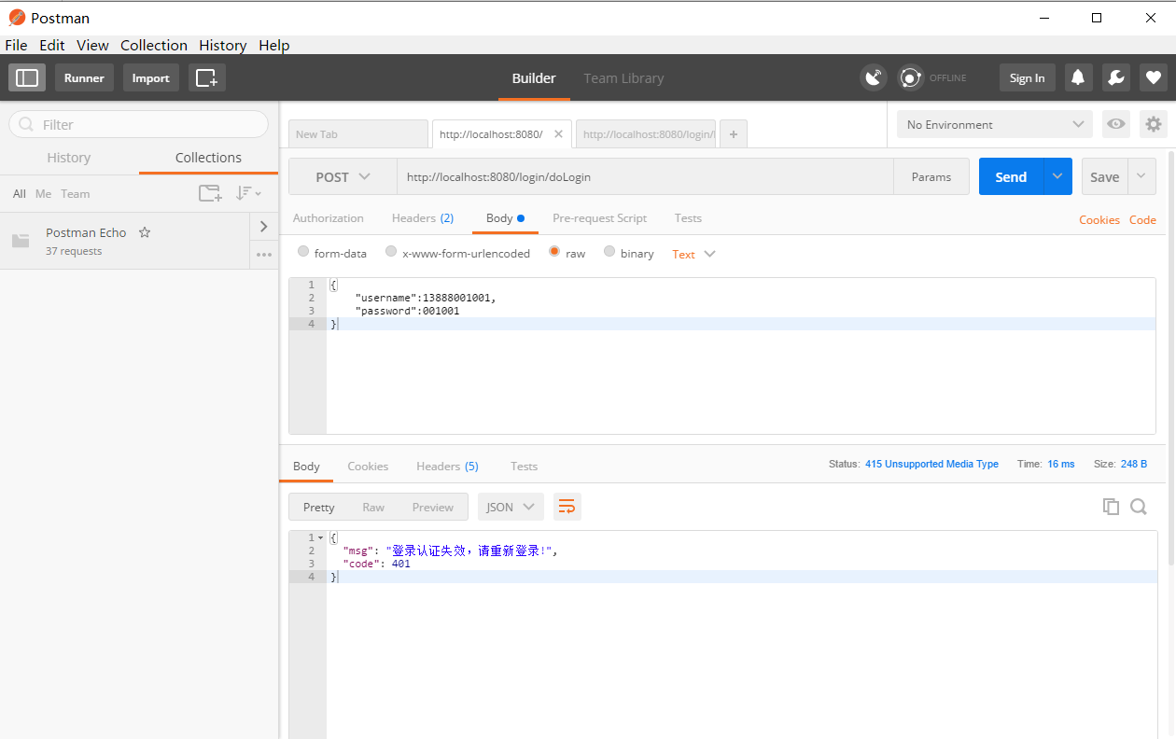Click the New Tab request tab
Screen dimensions: 1176x739
[358, 133]
